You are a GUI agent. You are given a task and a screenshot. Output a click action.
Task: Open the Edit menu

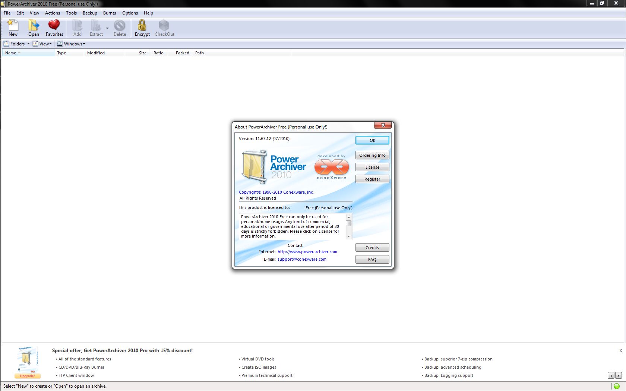point(20,13)
